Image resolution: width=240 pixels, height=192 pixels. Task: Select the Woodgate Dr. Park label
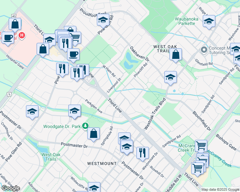[62, 126]
